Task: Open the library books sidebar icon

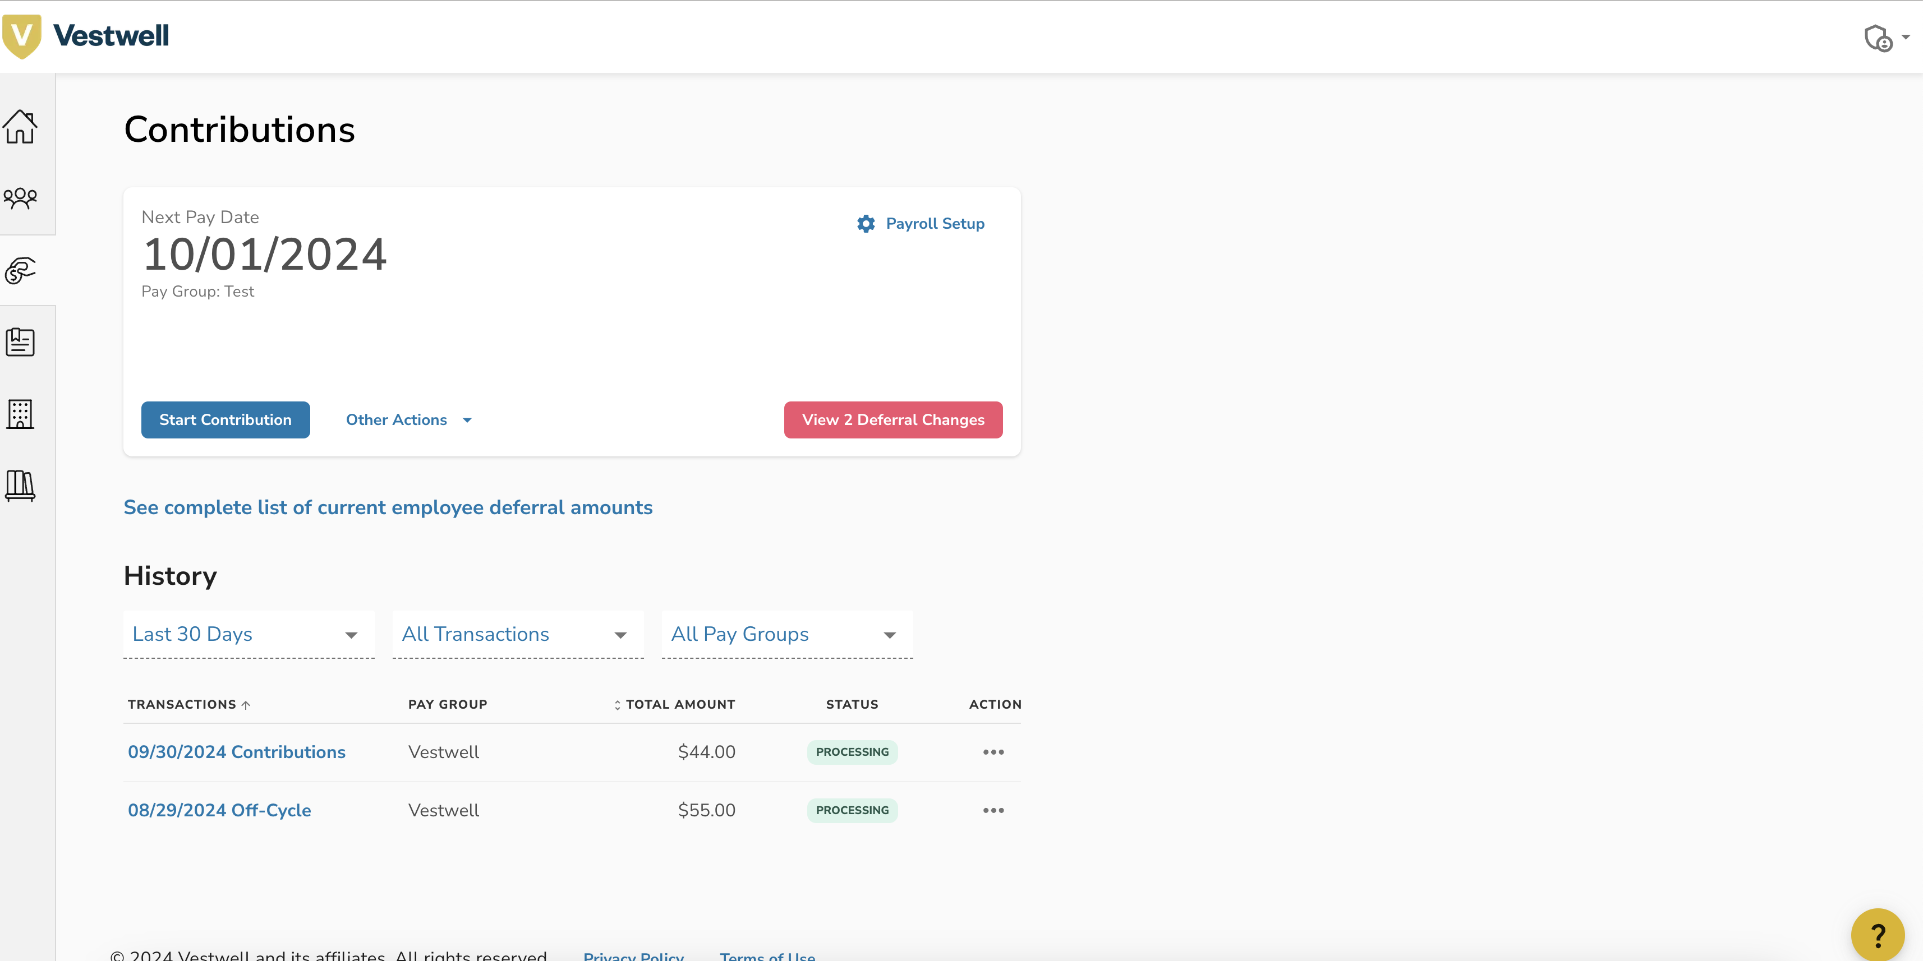Action: pos(20,485)
